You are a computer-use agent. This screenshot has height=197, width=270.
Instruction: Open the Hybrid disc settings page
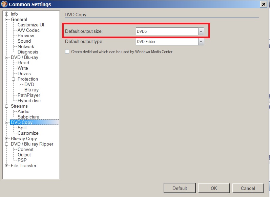click(29, 101)
